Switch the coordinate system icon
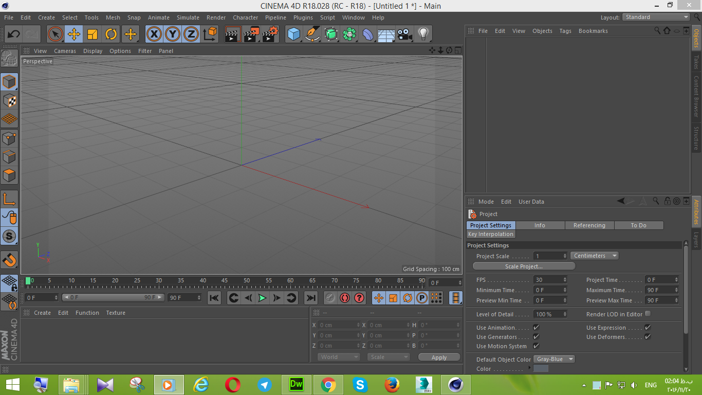This screenshot has width=702, height=395. tap(210, 34)
